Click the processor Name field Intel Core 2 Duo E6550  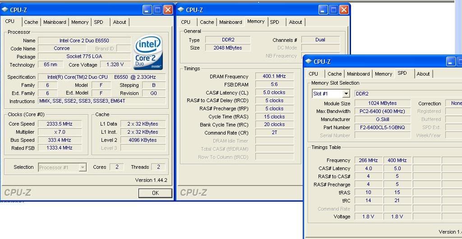pos(84,41)
